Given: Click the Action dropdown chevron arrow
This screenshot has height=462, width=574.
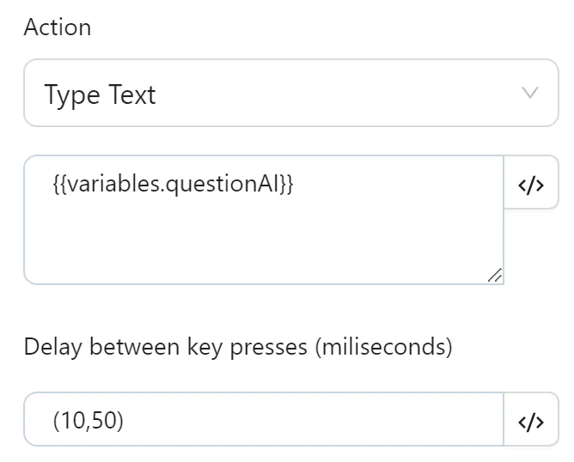Looking at the screenshot, I should pos(530,93).
